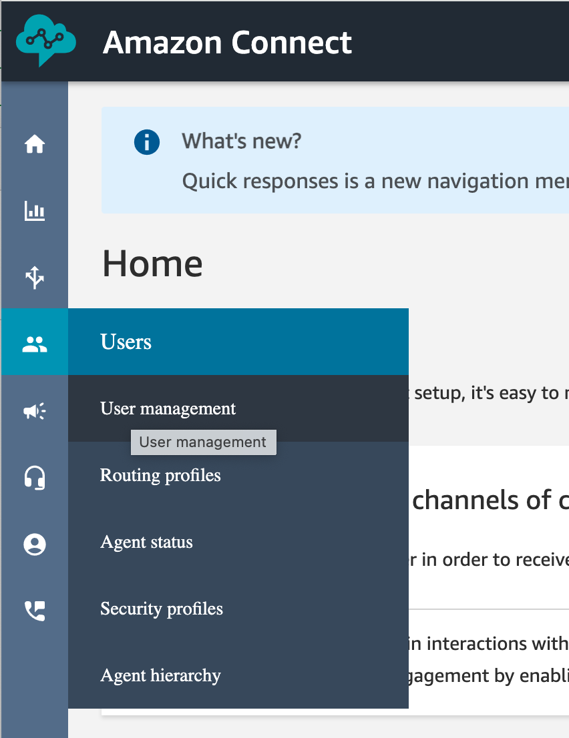569x738 pixels.
Task: Open the customer profiles person icon
Action: point(35,544)
